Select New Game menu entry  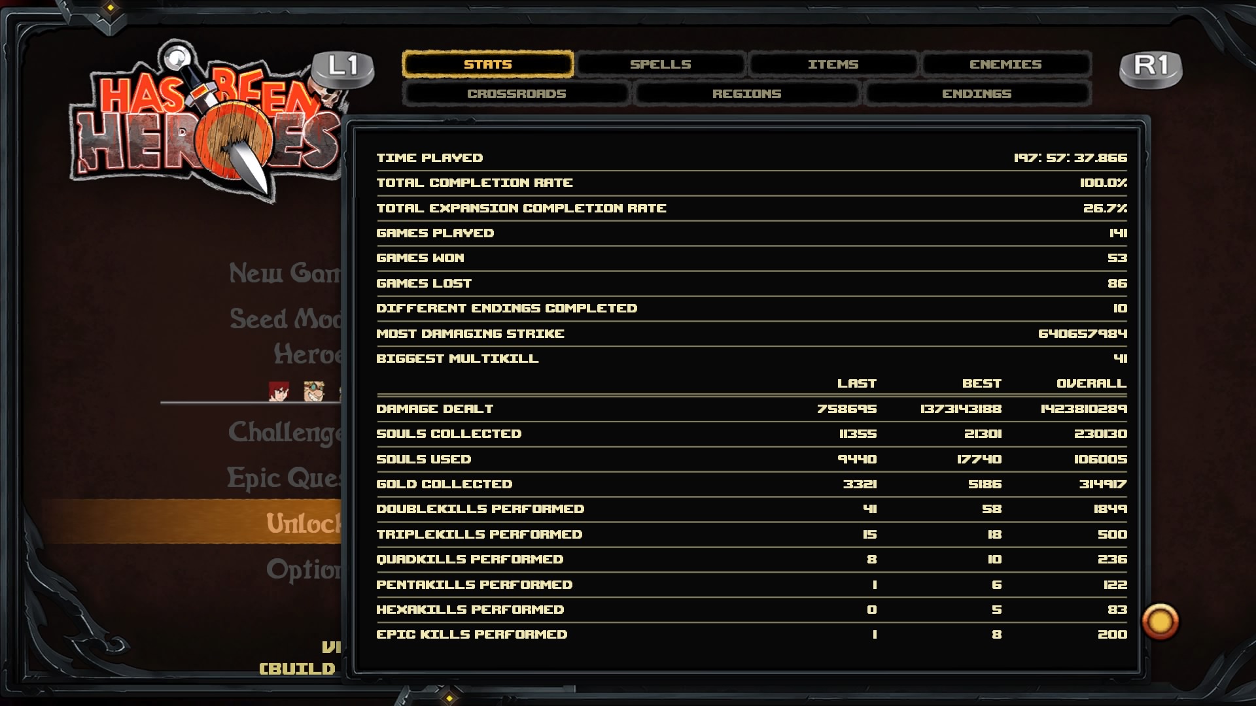click(x=285, y=273)
